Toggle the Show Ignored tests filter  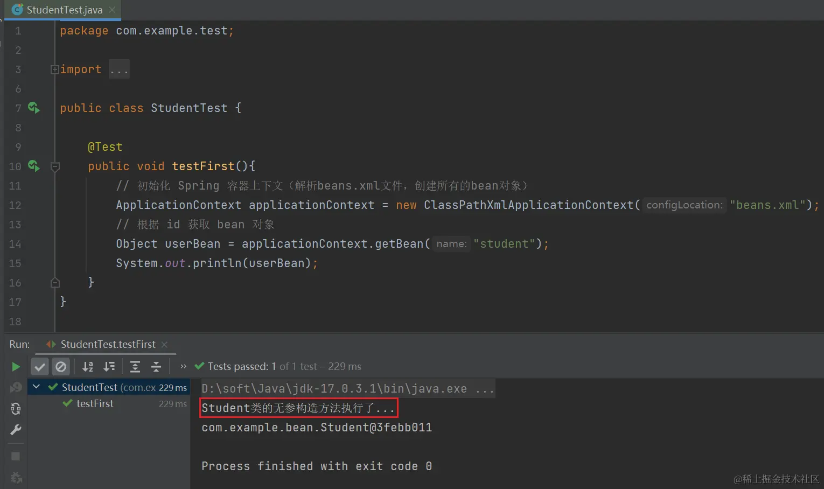click(61, 367)
